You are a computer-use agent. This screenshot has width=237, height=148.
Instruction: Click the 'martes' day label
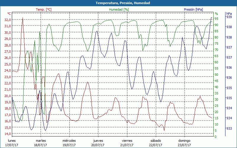coord(41,141)
